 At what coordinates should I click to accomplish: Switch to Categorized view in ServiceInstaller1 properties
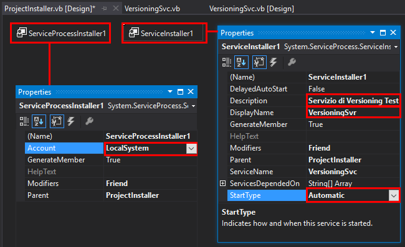click(227, 62)
